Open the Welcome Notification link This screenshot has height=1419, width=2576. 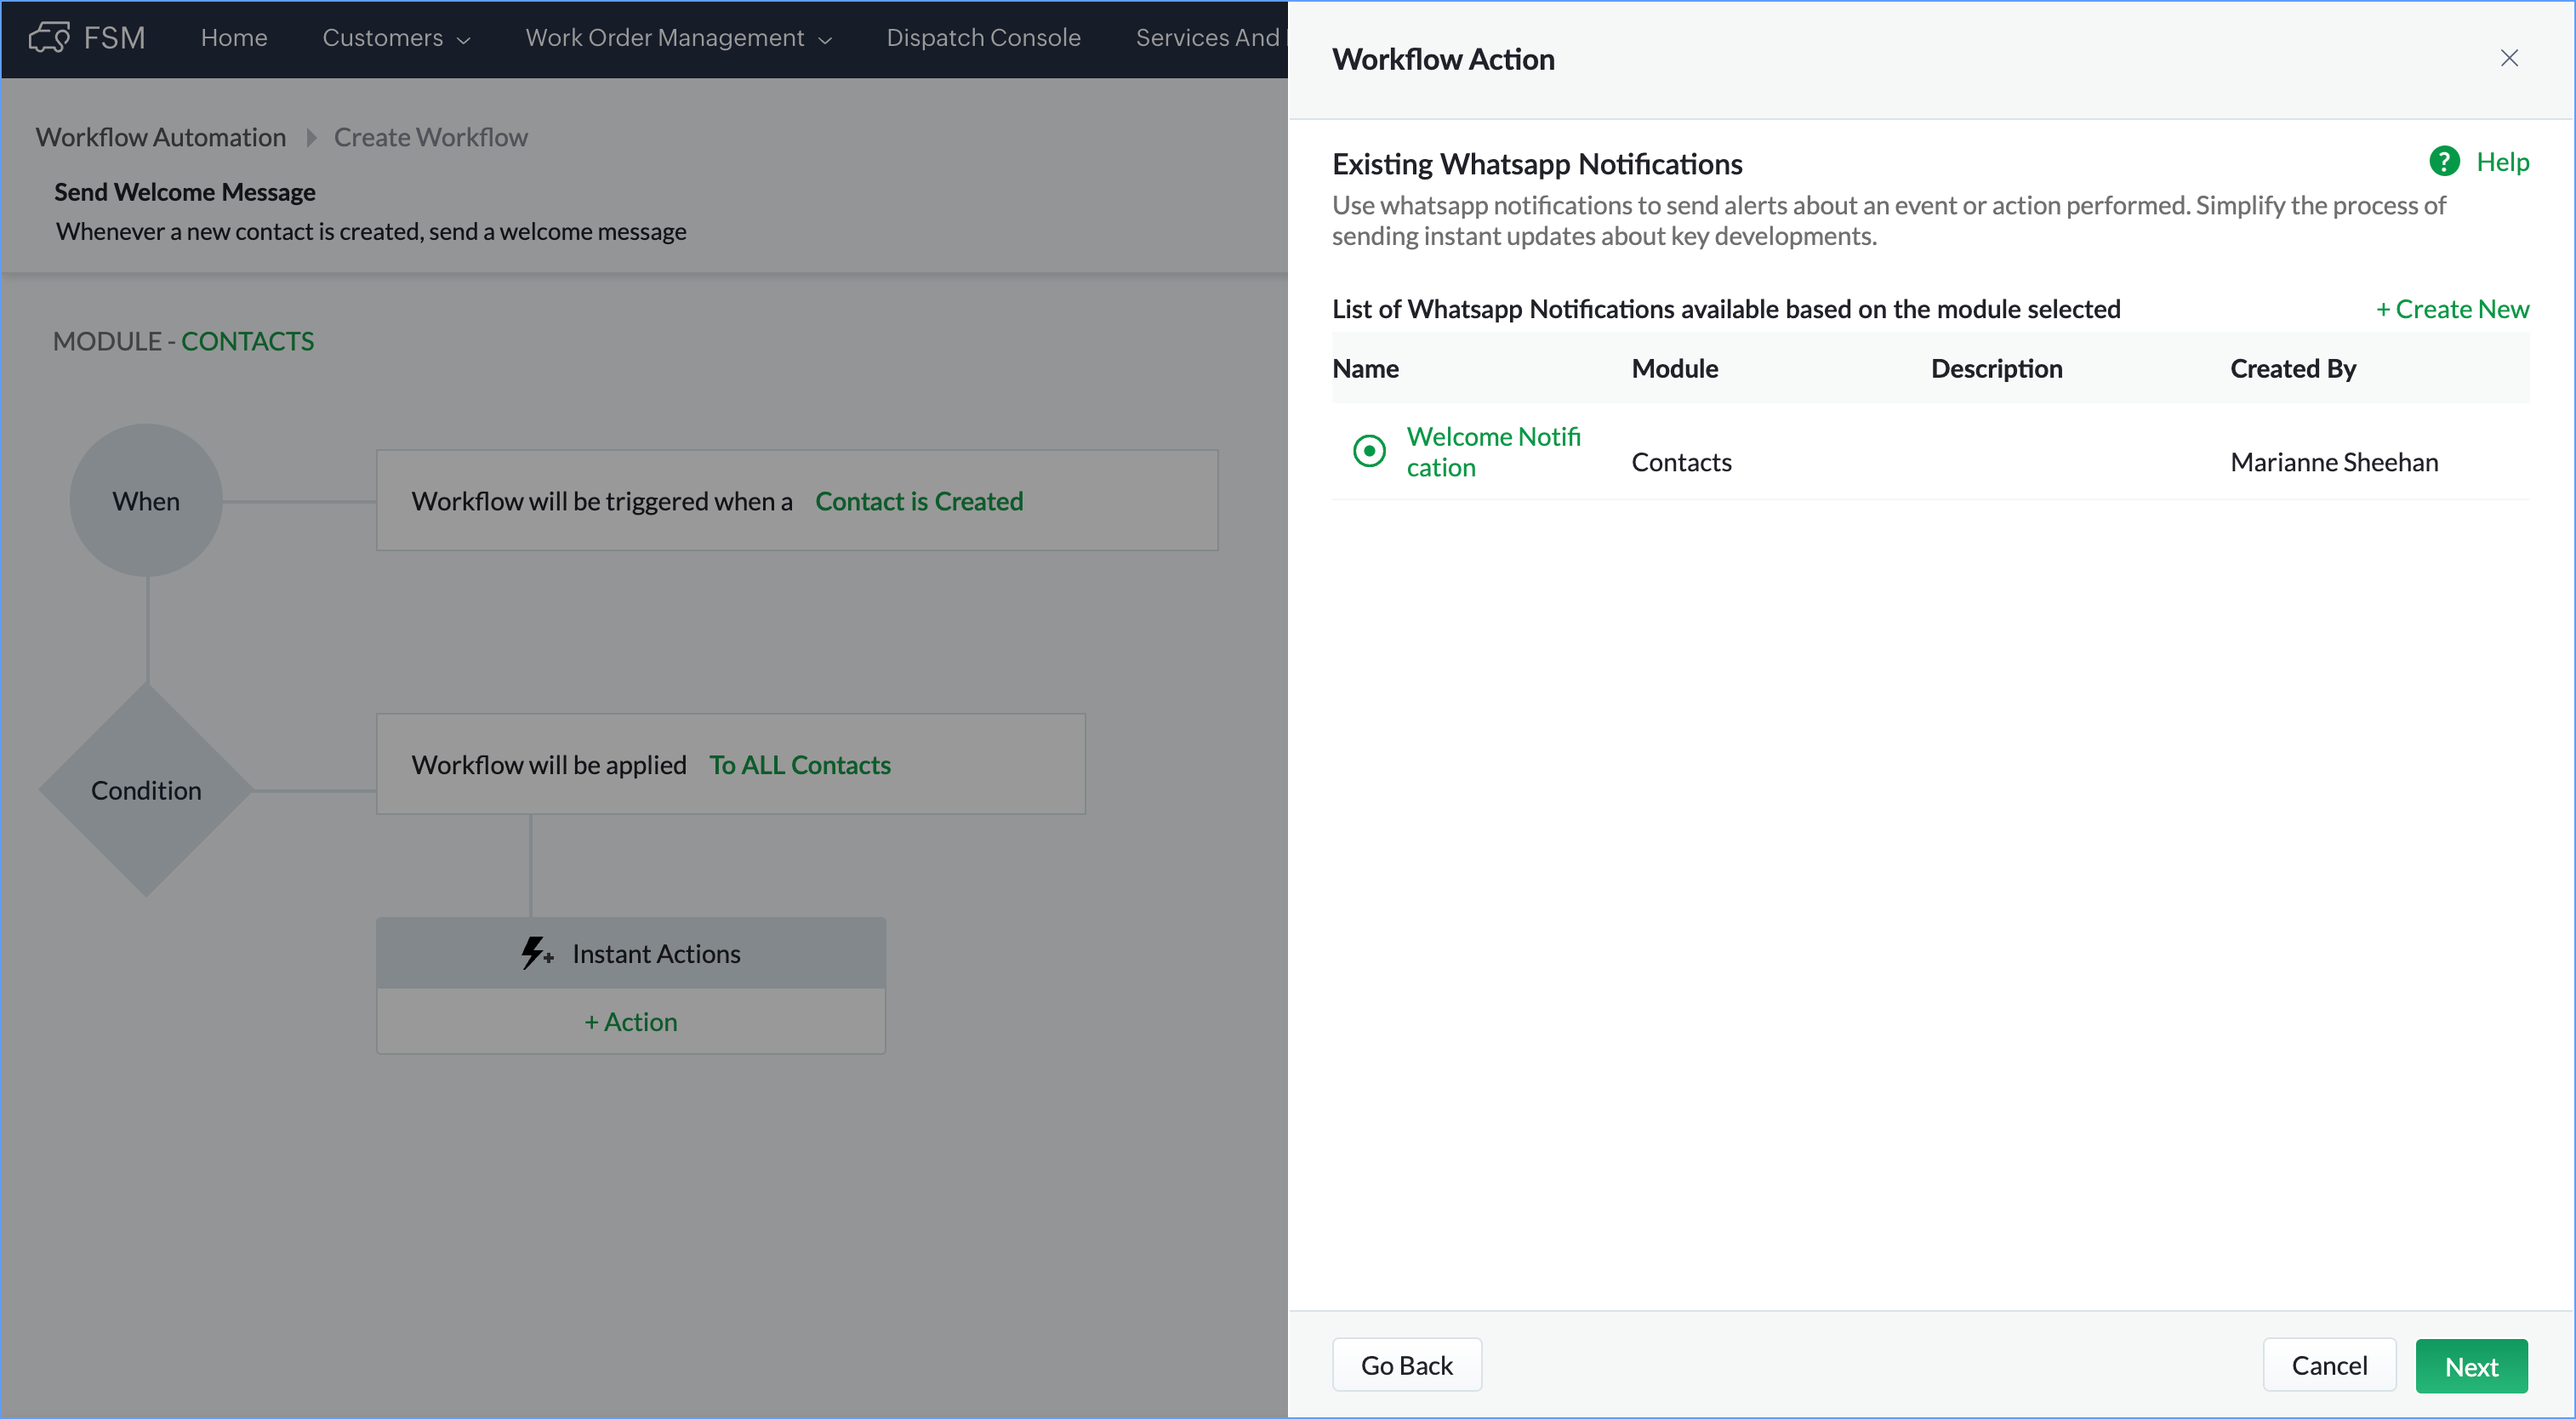pyautogui.click(x=1492, y=451)
